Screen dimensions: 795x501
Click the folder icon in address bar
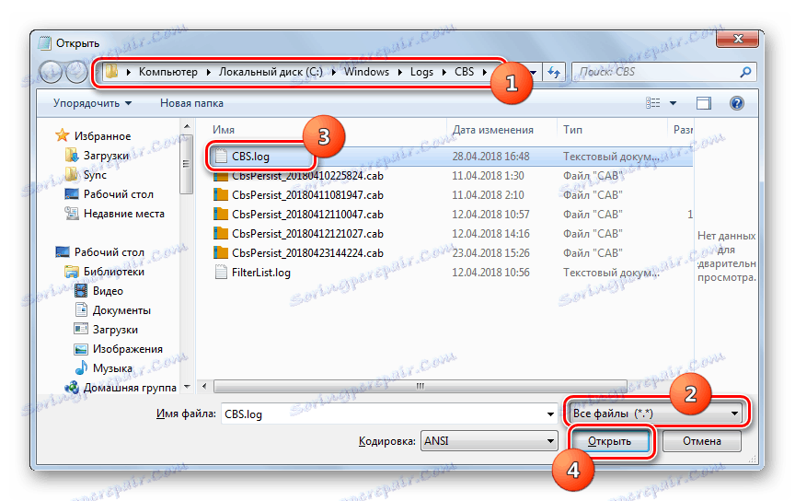[x=112, y=72]
